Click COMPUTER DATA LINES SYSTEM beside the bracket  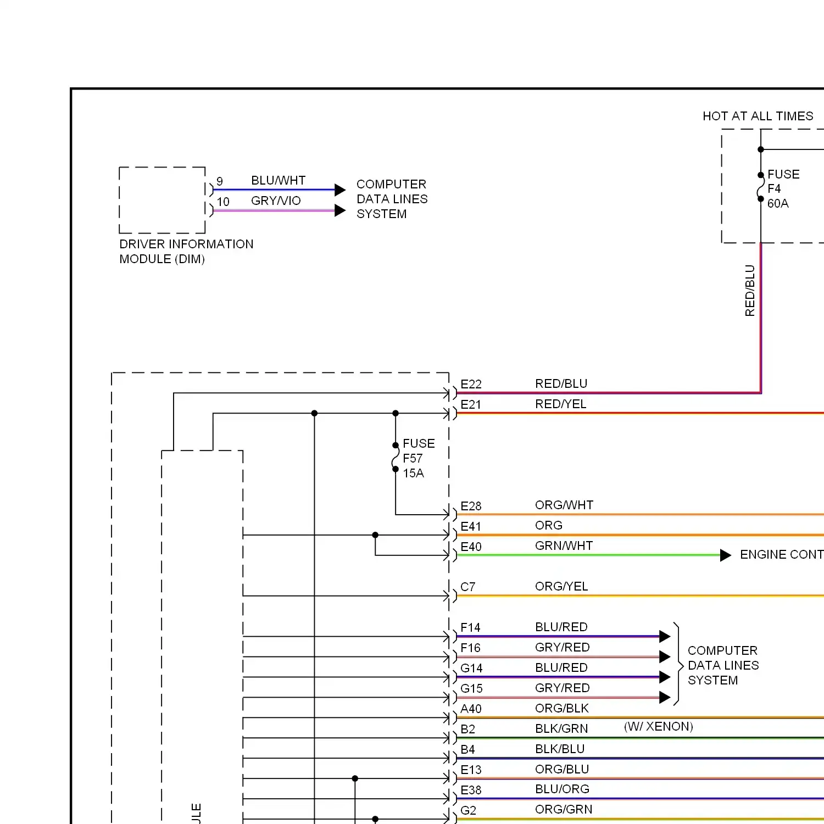tap(723, 665)
